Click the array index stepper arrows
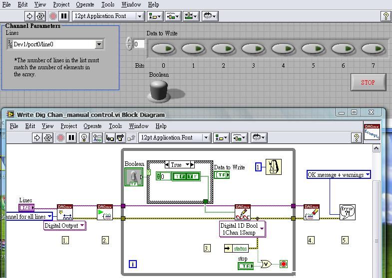Viewport: 392px width, 278px height. [x=129, y=44]
